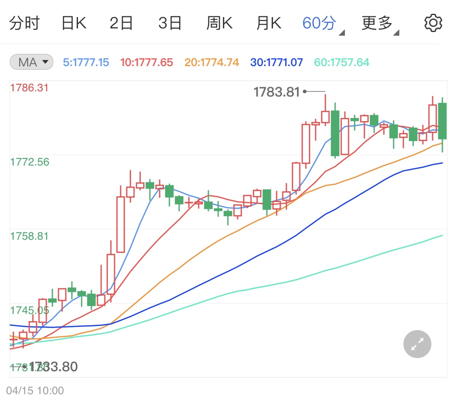
Task: Switch to the 日K tab
Action: [74, 23]
